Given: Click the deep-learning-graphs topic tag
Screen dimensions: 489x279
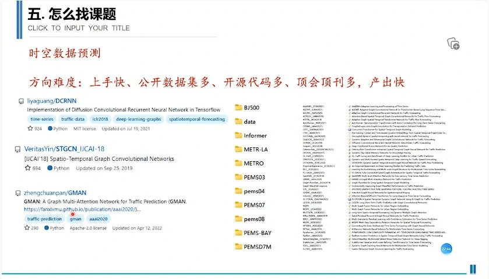Looking at the screenshot, I should point(138,119).
